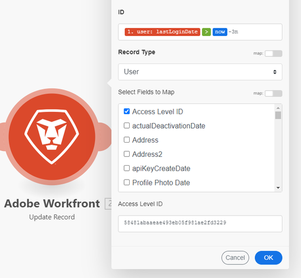This screenshot has width=301, height=278.
Task: Click the right connector bubble of the module
Action: pyautogui.click(x=105, y=136)
